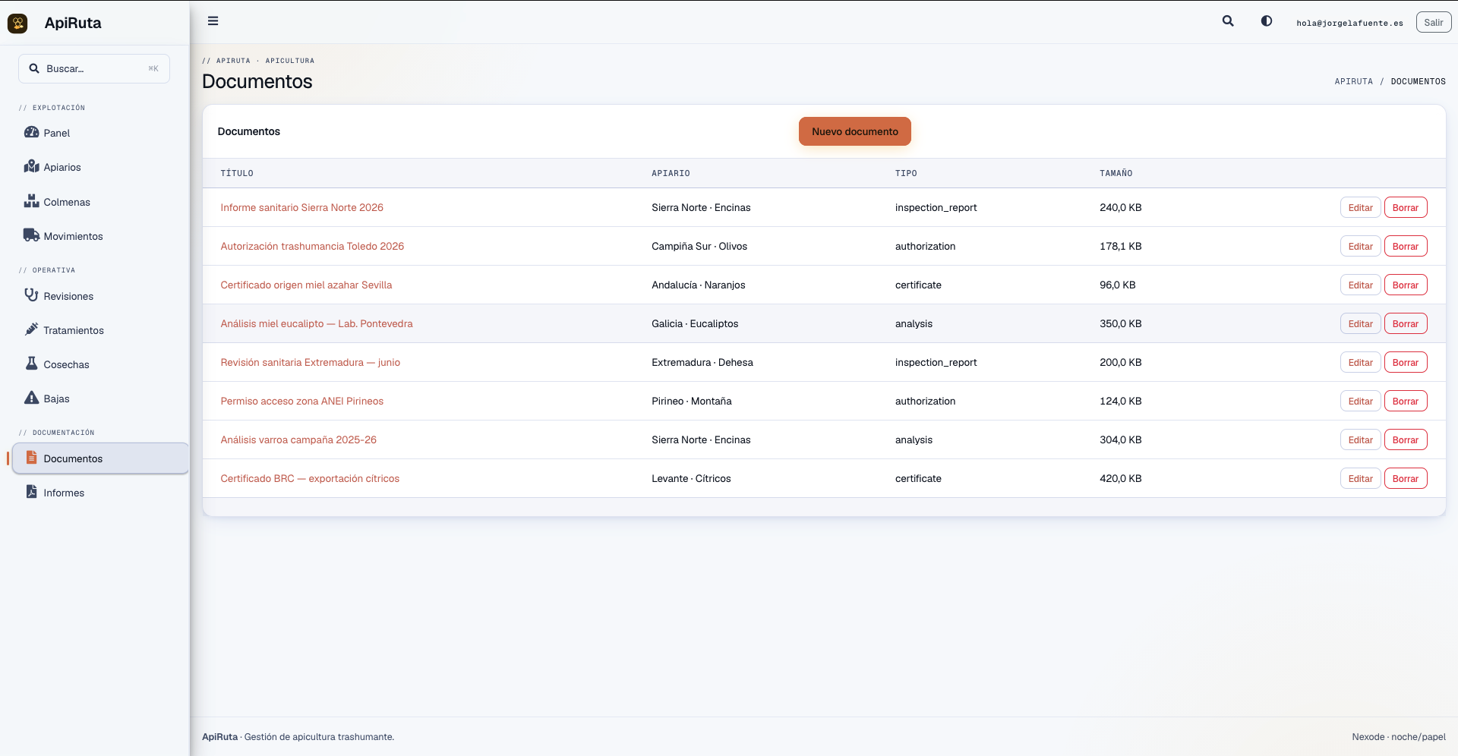
Task: Click APIRUTA breadcrumb link at top right
Action: 1354,81
